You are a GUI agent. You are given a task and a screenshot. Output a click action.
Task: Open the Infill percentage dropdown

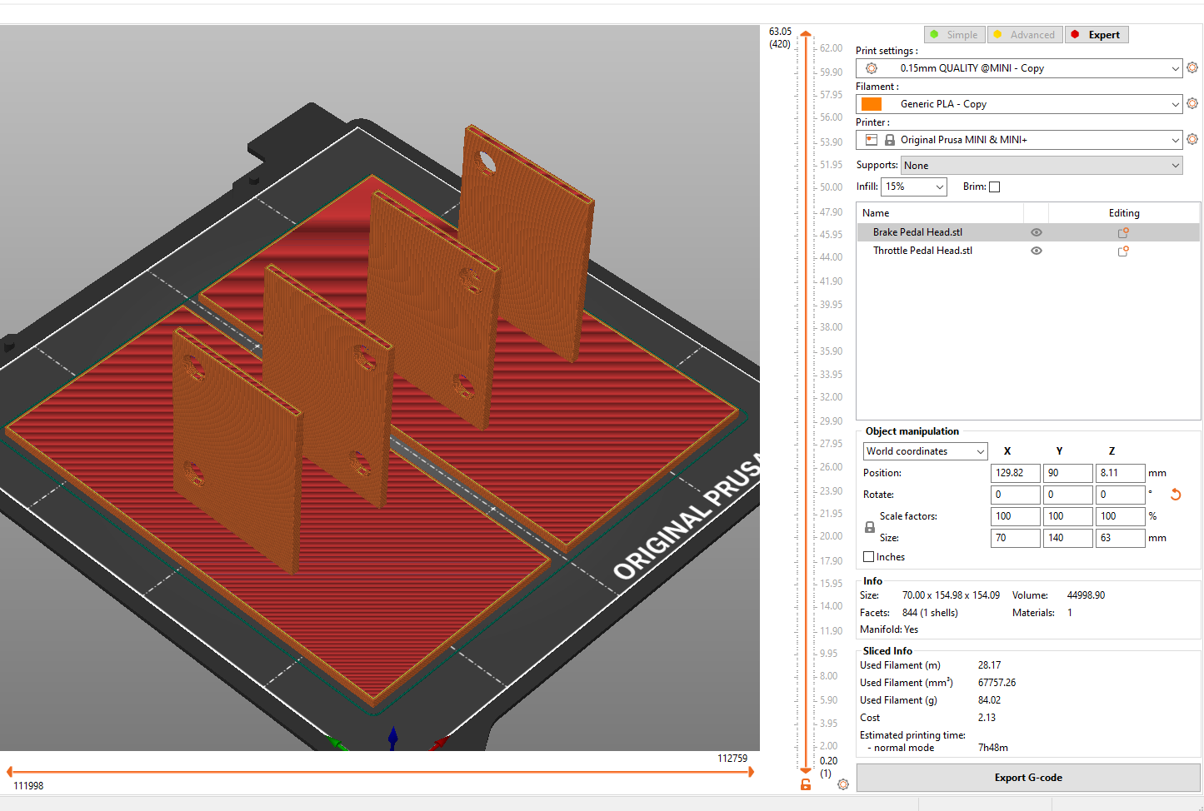tap(914, 187)
